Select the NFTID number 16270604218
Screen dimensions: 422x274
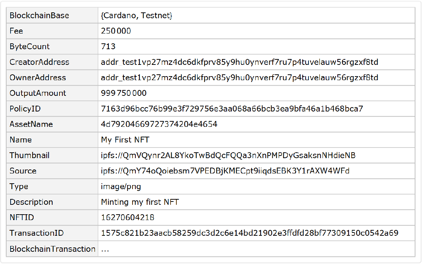coord(127,218)
